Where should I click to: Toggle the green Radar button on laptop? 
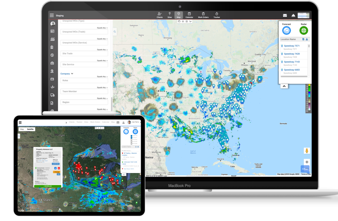(304, 31)
